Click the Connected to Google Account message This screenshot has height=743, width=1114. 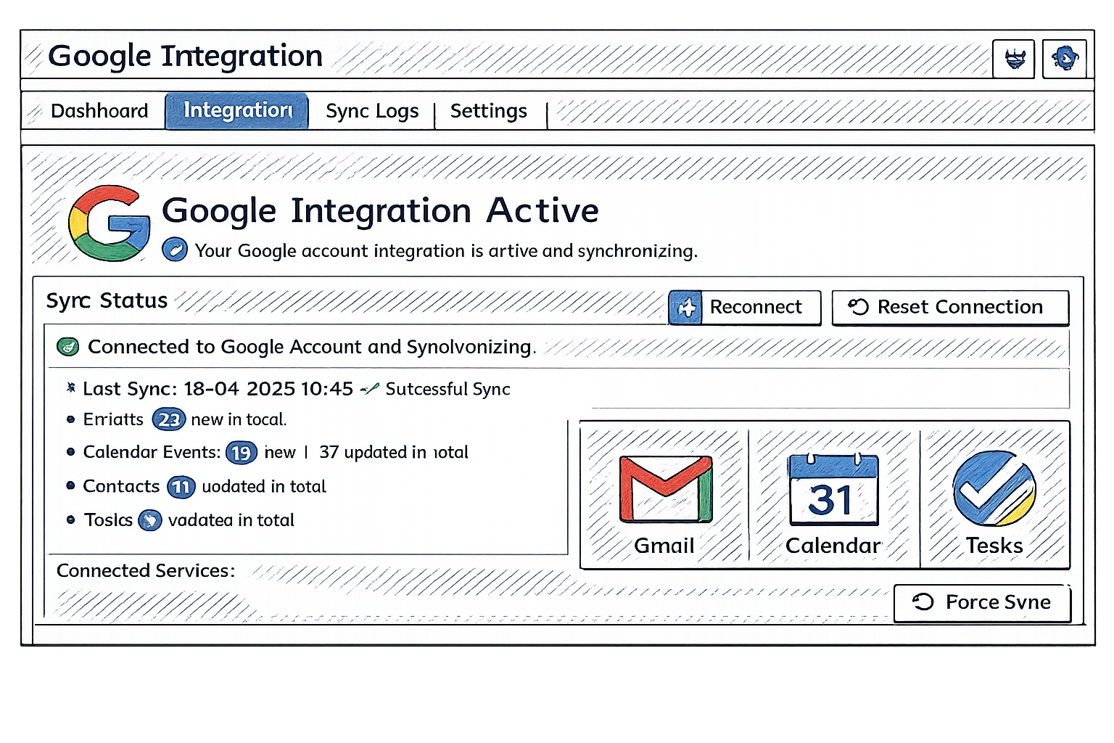tap(312, 348)
